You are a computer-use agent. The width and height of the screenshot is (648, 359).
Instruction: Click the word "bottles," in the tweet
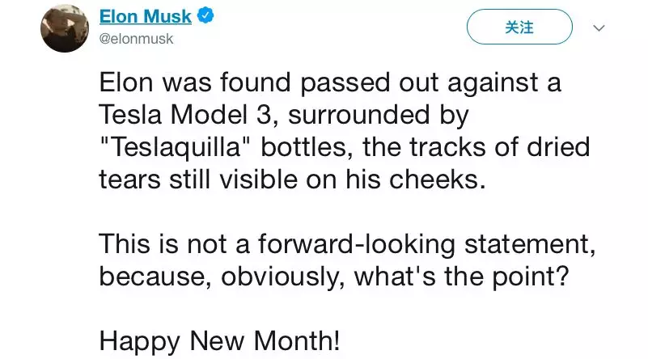coord(307,147)
